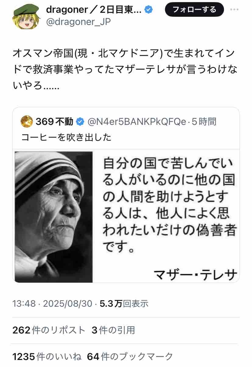The width and height of the screenshot is (252, 367).
Task: Open @N4er5BANKPkQFQe handle in quoted post
Action: click(x=137, y=122)
